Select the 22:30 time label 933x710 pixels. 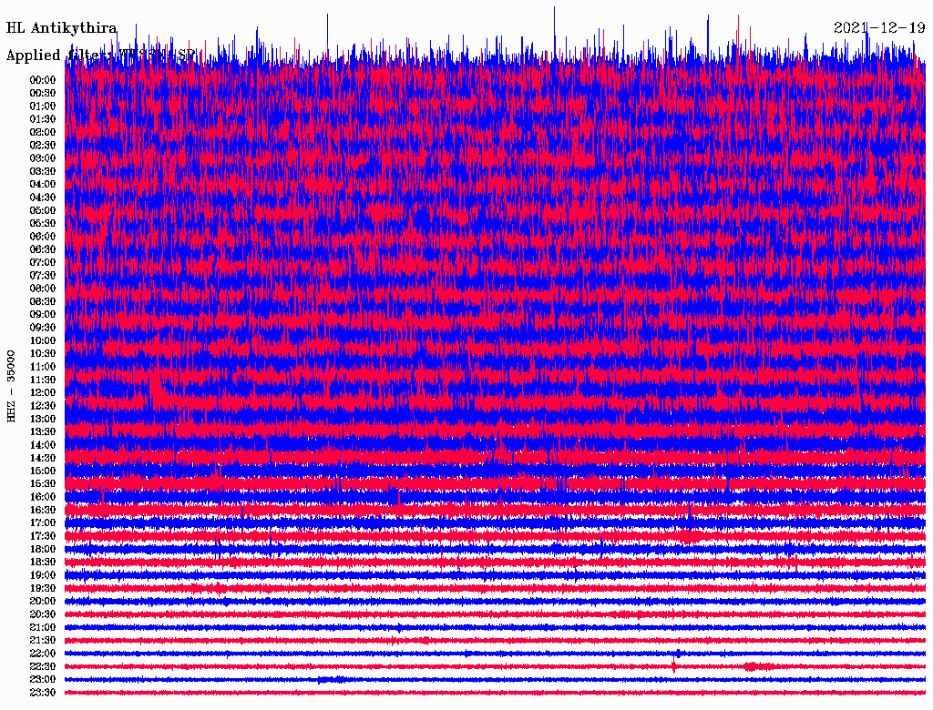(x=43, y=666)
